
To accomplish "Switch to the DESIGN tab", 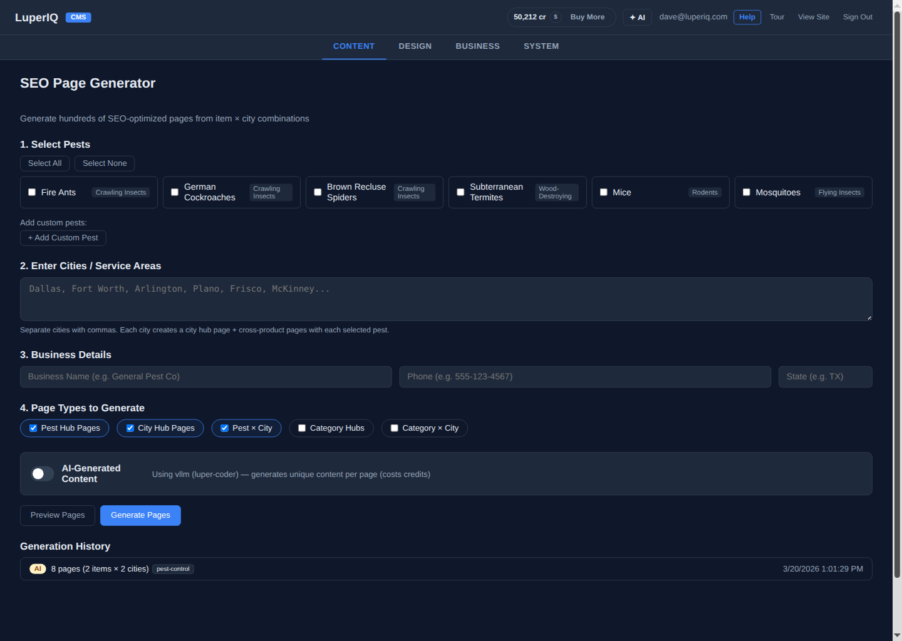I will [415, 46].
